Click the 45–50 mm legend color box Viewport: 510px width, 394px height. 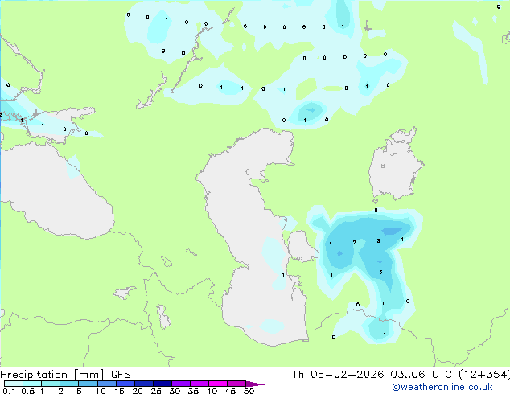click(236, 384)
